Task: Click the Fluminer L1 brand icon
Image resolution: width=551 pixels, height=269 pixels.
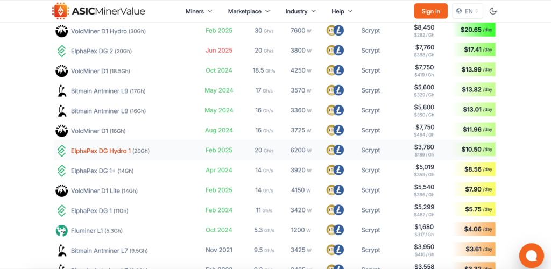Action: [61, 230]
